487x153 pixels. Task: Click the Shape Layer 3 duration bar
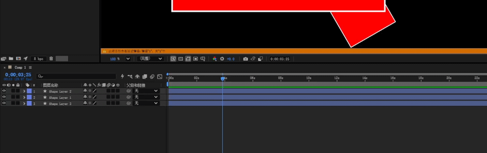(328, 103)
